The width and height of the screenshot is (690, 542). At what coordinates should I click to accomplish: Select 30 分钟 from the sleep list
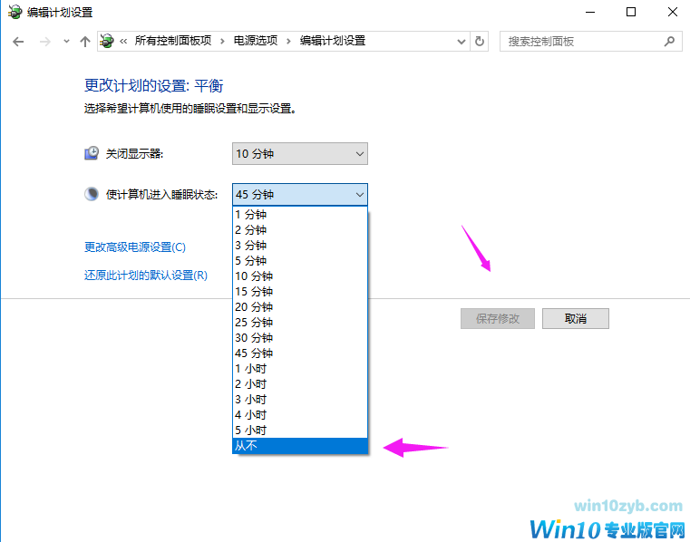tap(299, 337)
